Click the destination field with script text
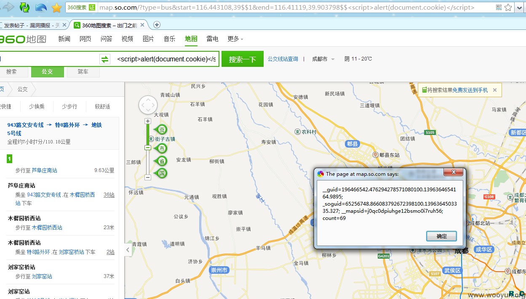This screenshot has height=299, width=526. [166, 59]
